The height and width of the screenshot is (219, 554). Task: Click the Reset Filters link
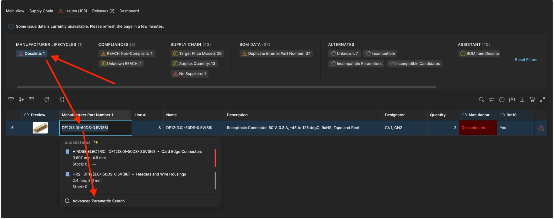526,60
